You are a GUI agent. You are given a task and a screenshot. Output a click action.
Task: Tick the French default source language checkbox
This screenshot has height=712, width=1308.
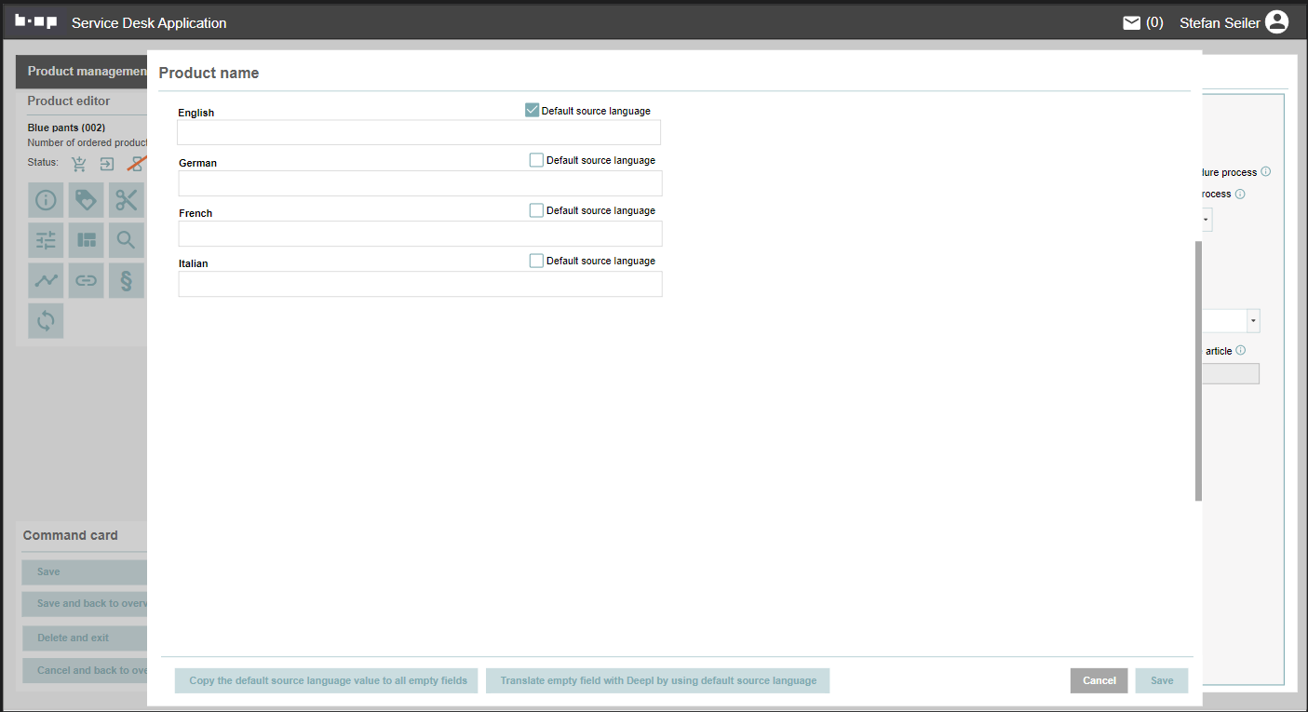536,210
